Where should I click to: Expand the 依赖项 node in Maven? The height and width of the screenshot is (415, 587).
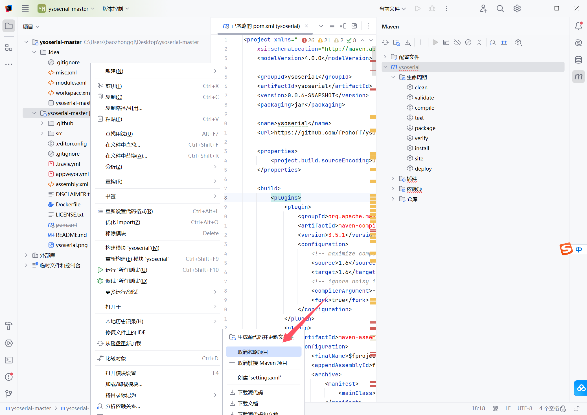tap(393, 189)
